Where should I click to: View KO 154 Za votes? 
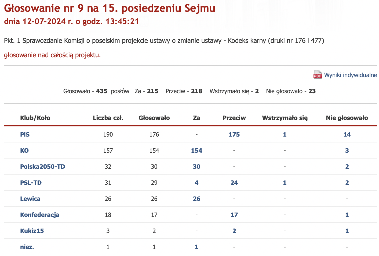pos(196,150)
